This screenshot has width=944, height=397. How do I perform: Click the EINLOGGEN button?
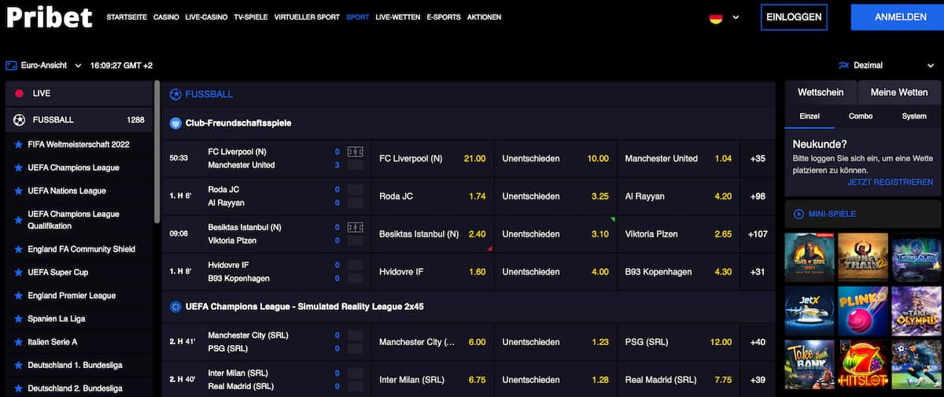click(794, 17)
